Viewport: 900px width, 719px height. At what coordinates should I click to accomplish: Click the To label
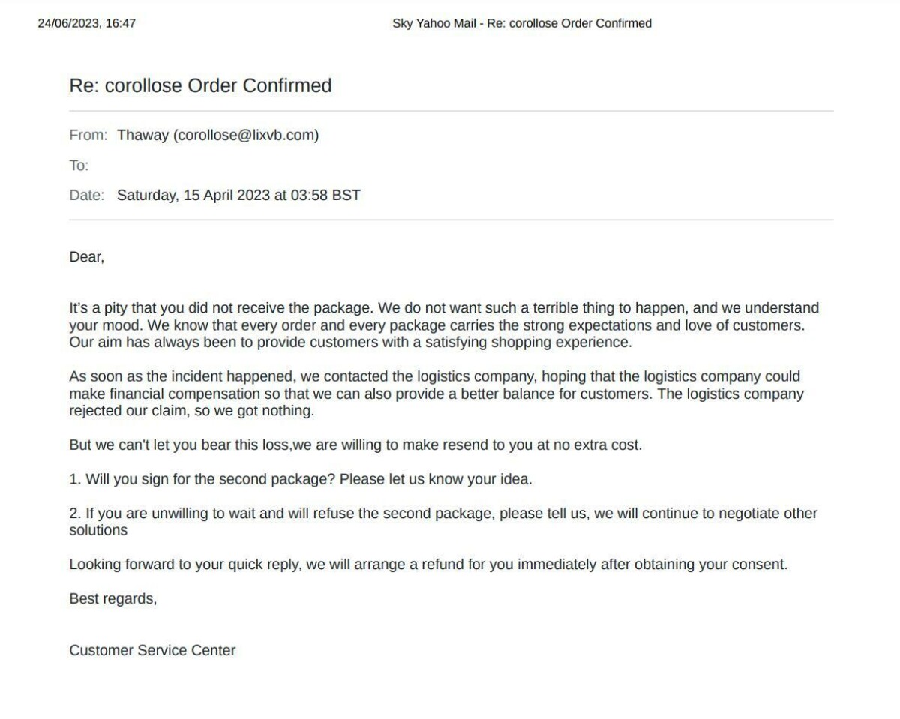pos(79,166)
